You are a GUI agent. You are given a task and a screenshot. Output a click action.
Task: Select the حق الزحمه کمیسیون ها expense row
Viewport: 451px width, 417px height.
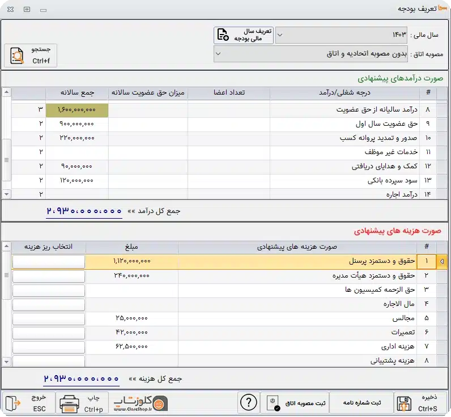[229, 290]
